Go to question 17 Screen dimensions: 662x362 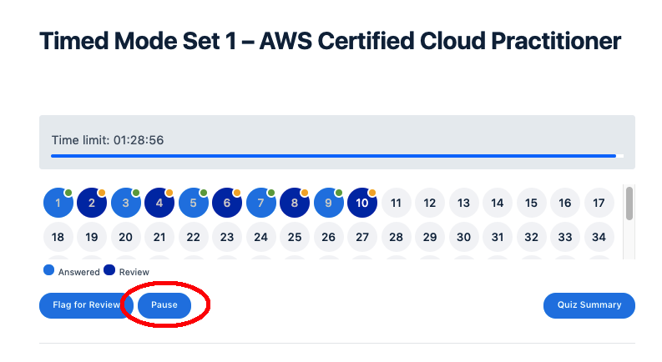(599, 203)
